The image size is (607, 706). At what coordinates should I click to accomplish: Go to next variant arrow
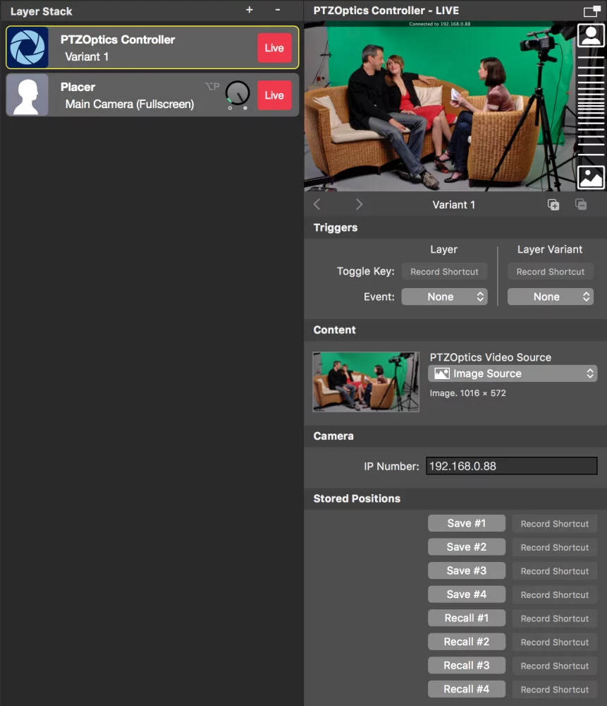[x=359, y=205]
